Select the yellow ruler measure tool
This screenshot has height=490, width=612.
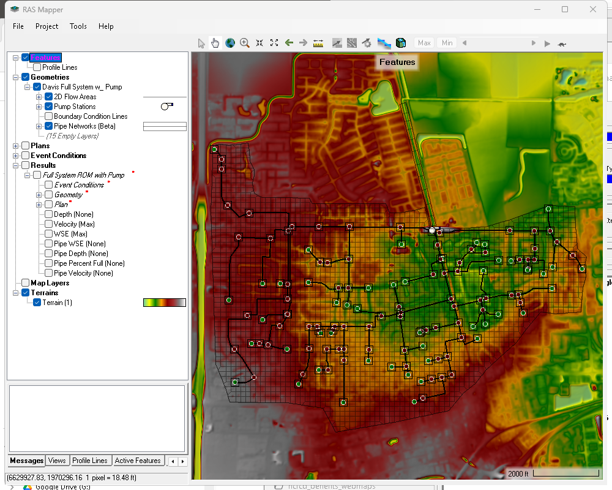(318, 43)
